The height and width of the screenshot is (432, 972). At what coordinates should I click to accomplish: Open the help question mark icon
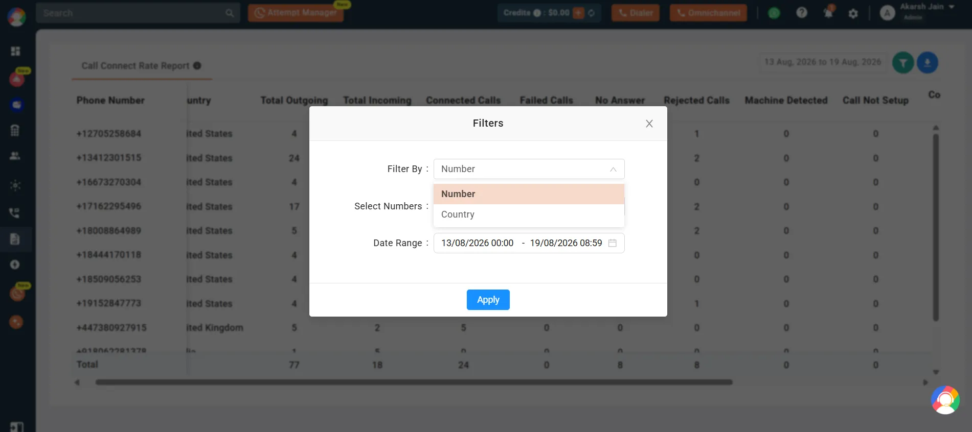tap(802, 13)
